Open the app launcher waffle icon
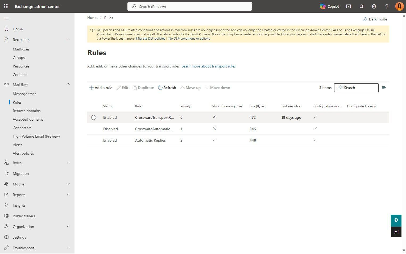This screenshot has width=406, height=254. [x=6, y=6]
